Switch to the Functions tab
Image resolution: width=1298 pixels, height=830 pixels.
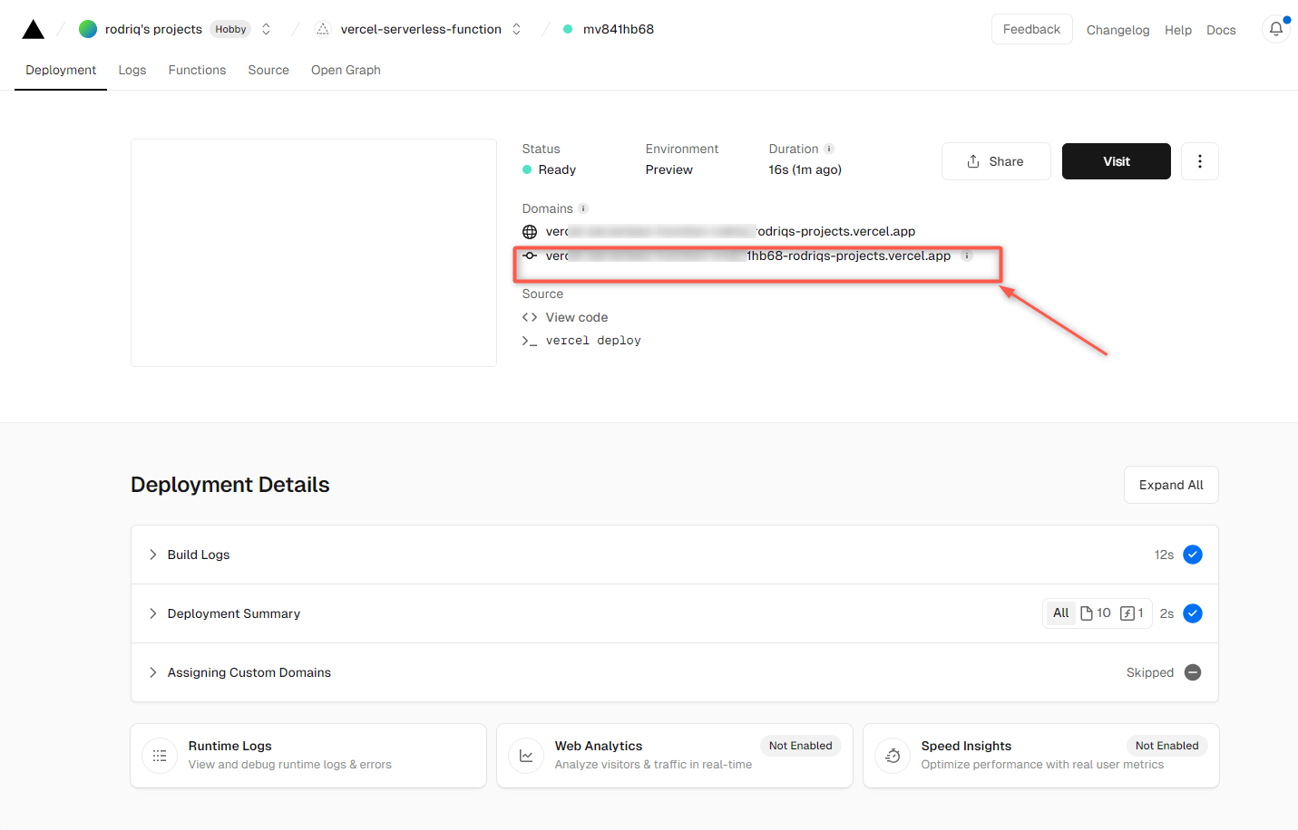pos(197,70)
